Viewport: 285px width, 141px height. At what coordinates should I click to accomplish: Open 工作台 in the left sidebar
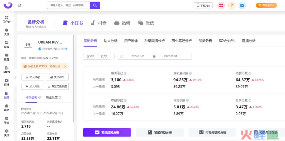click(x=7, y=19)
